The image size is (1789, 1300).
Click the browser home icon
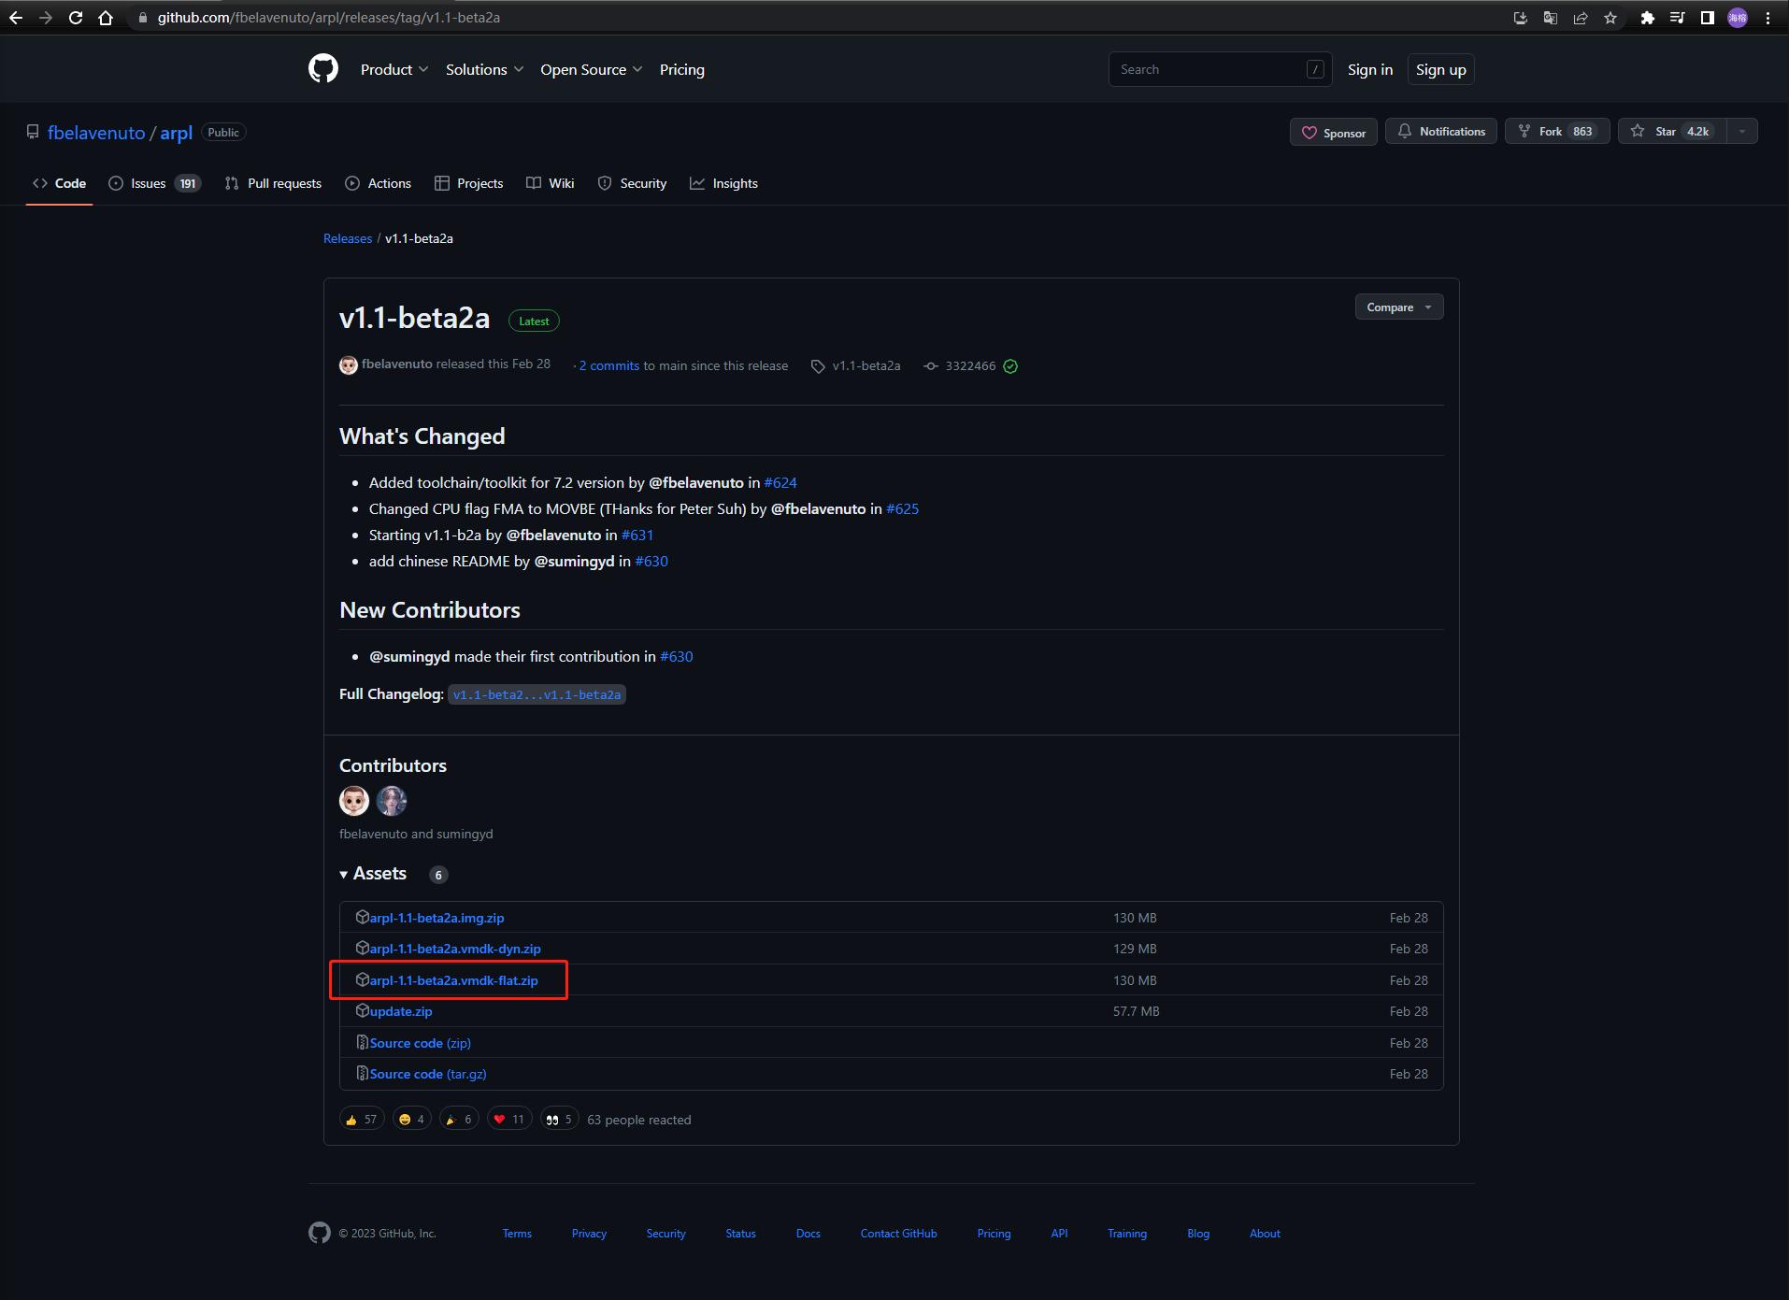click(x=106, y=18)
